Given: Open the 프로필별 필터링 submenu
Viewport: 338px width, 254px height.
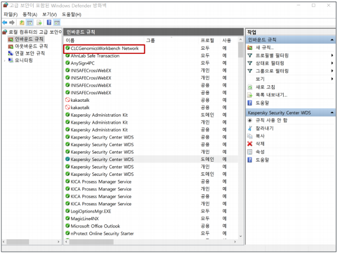Looking at the screenshot, I should coord(272,56).
